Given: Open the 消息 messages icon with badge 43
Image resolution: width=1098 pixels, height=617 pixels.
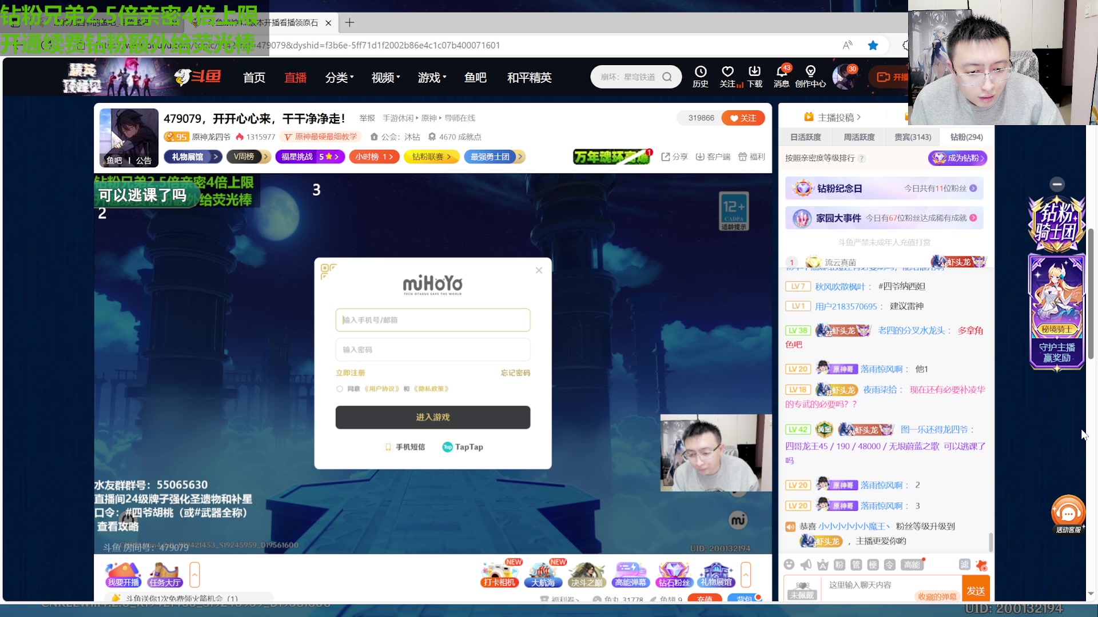Looking at the screenshot, I should [x=781, y=76].
